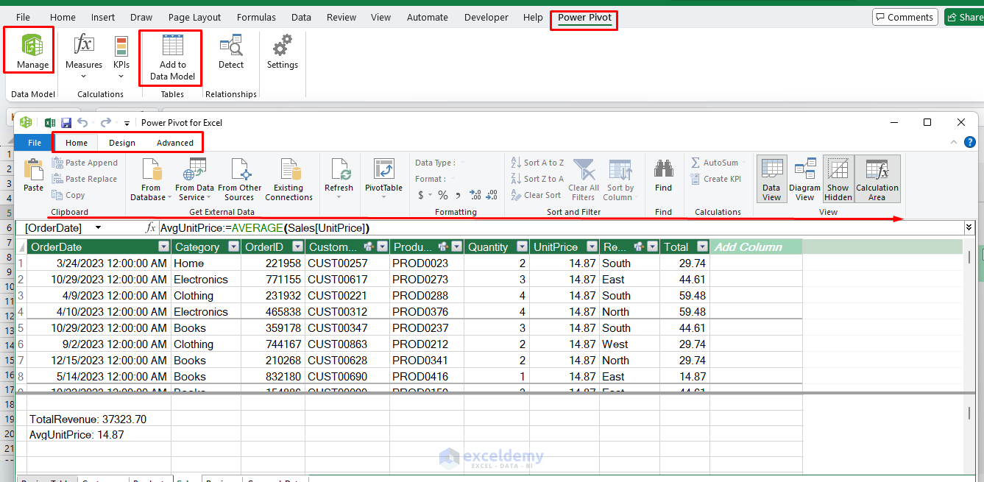Switch to the Design tab
Screen dimensions: 984x482
122,143
